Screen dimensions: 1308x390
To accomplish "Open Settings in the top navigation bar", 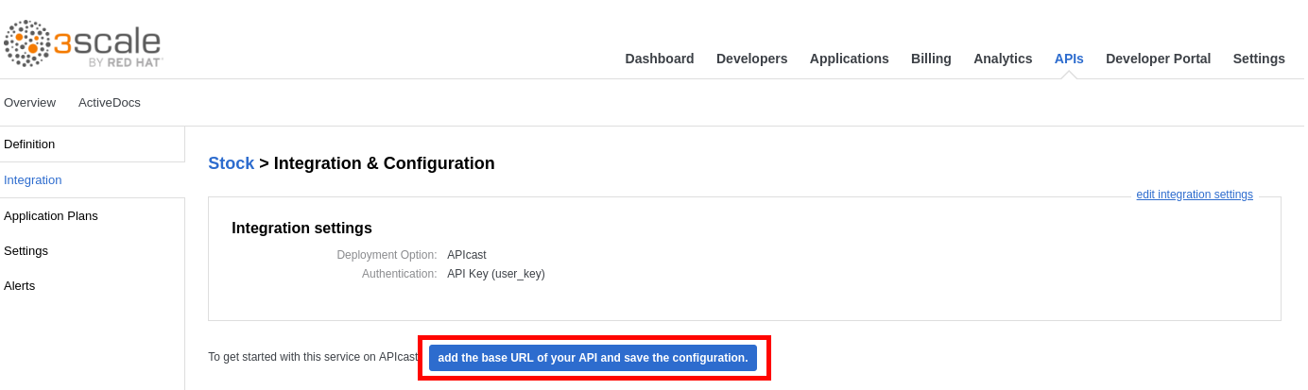I will (x=1258, y=59).
